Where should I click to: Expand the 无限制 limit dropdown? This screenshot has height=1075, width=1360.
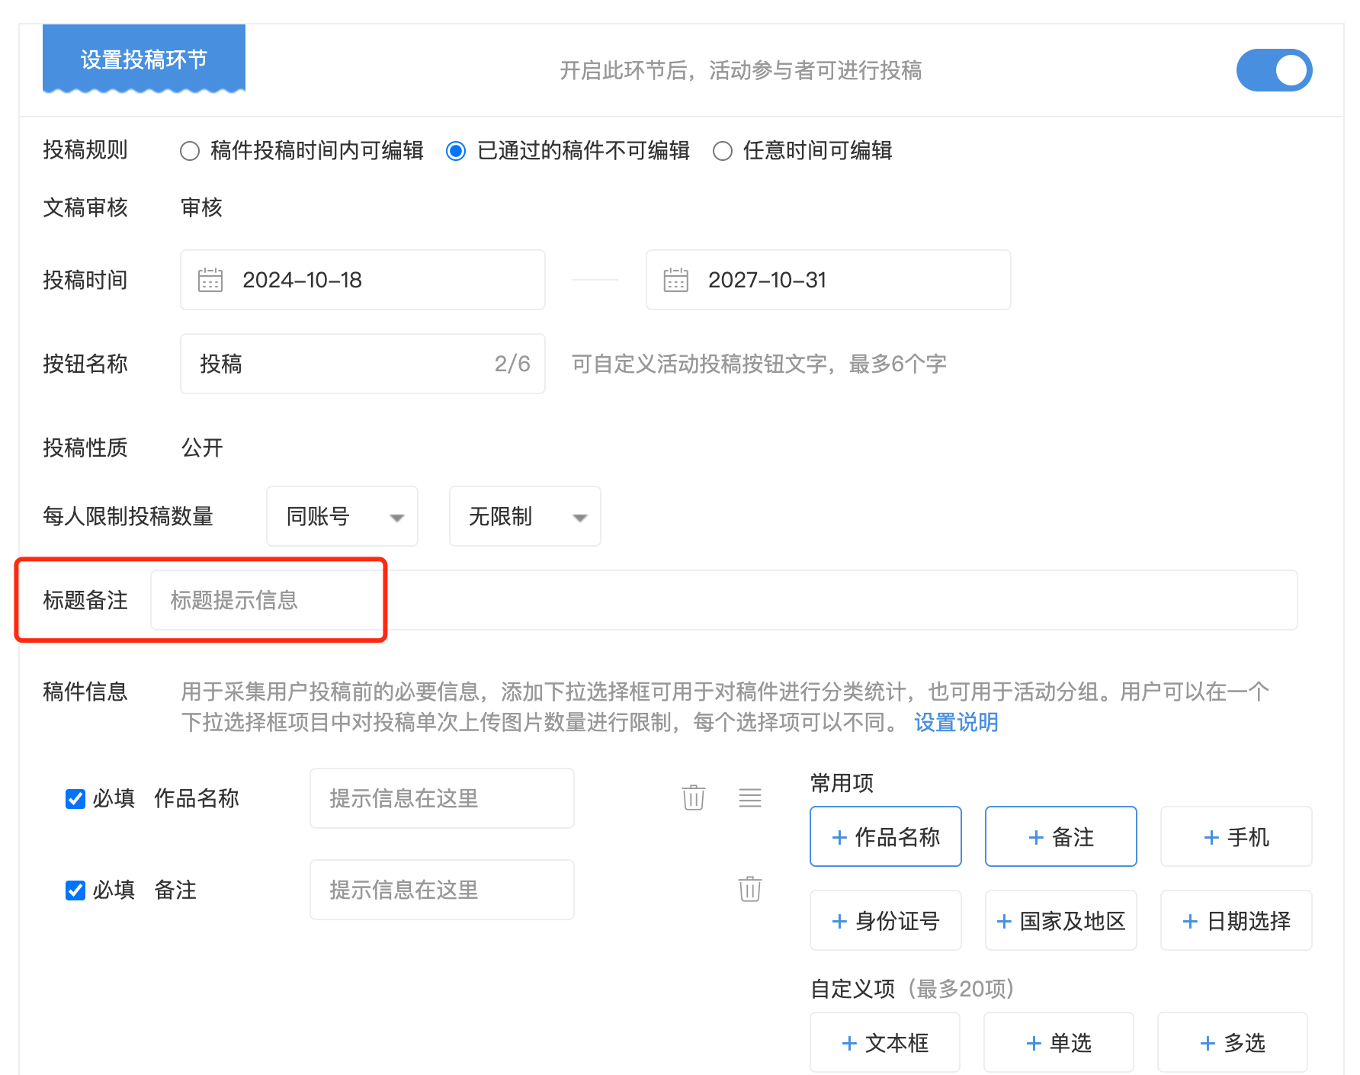[524, 516]
